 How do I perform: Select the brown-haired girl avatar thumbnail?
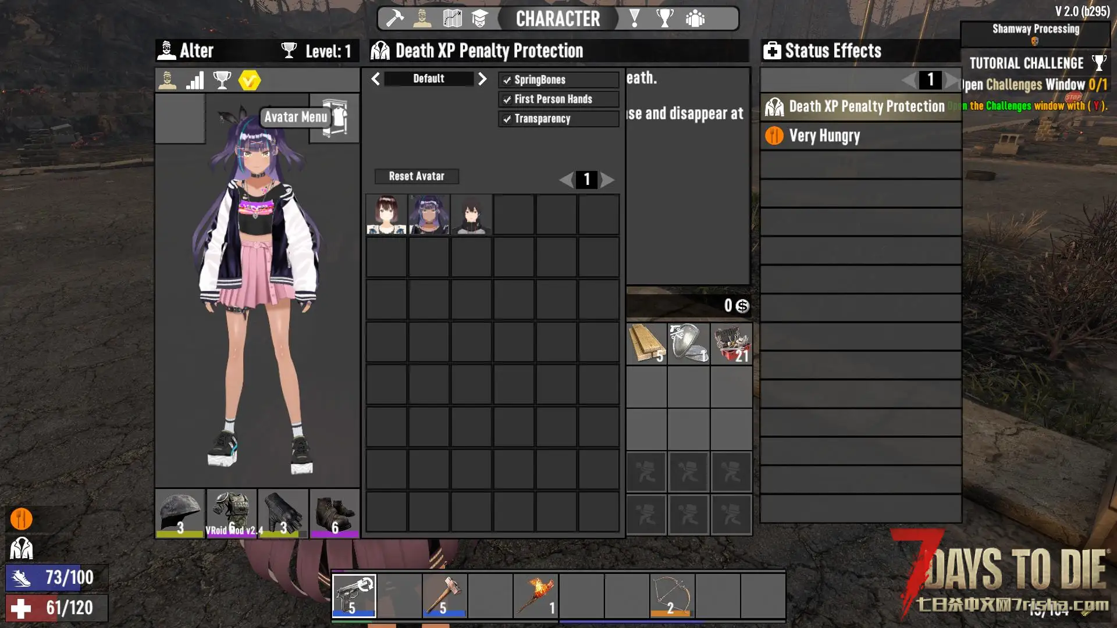(x=386, y=215)
